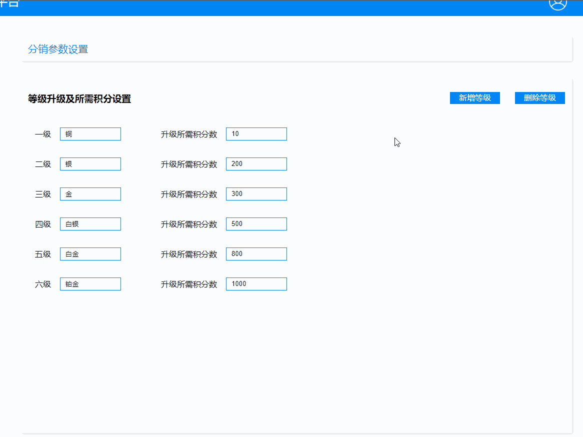Select the 白金 level name input
Viewport: 583px width, 437px height.
90,253
